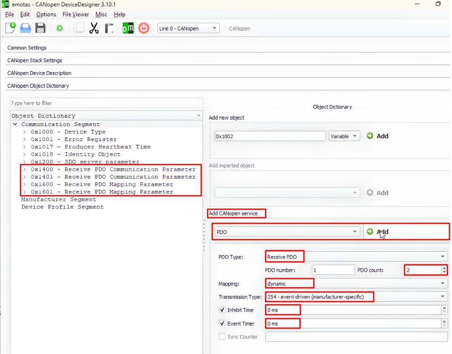
Task: Expand the 0x1400 Receive PDO Communication entry
Action: pyautogui.click(x=24, y=169)
